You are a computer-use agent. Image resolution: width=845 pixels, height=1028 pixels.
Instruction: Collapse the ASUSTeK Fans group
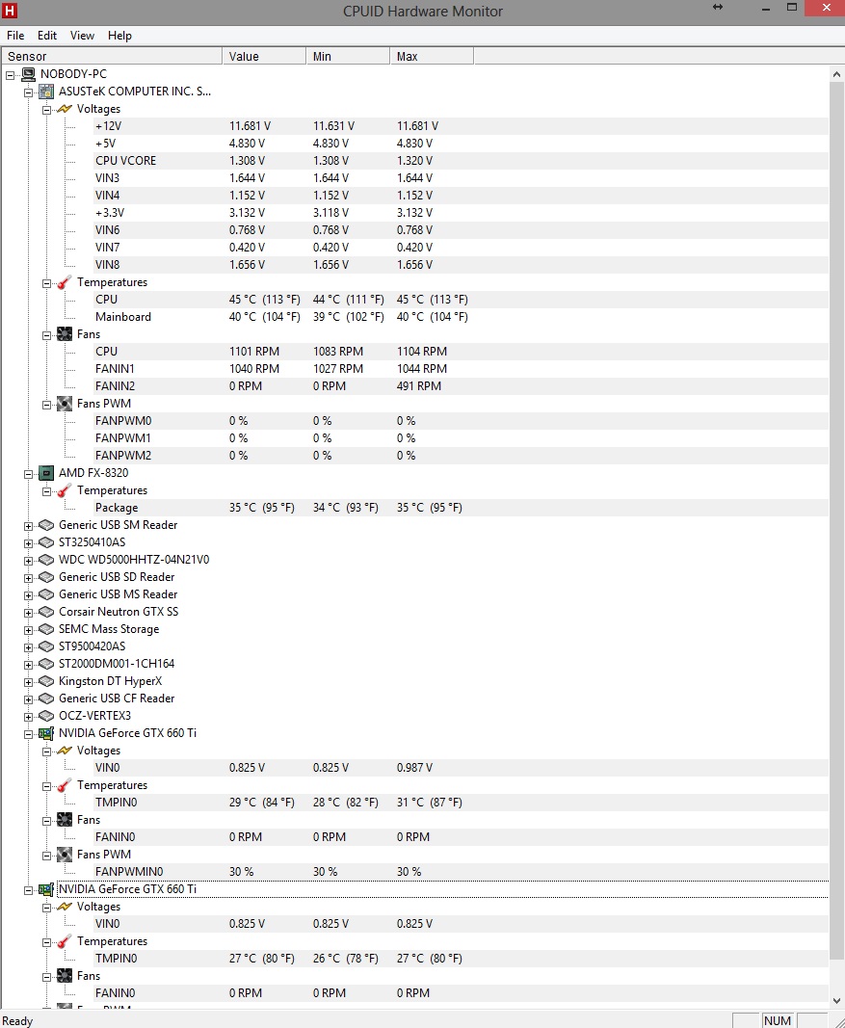pos(46,335)
